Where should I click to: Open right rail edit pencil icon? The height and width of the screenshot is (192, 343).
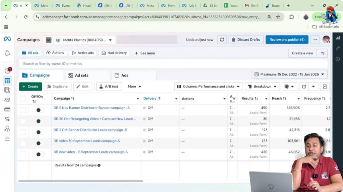pos(338,48)
